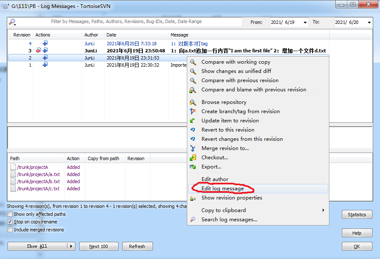This screenshot has width=380, height=259.
Task: Enable Include merged revisions checkbox
Action: click(10, 229)
